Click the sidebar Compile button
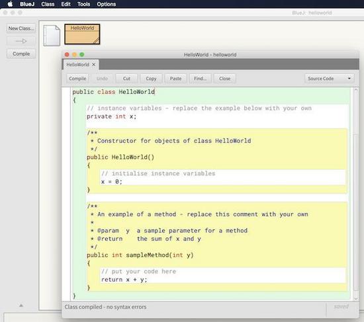Screen dimensions: 364x322 [x=21, y=54]
